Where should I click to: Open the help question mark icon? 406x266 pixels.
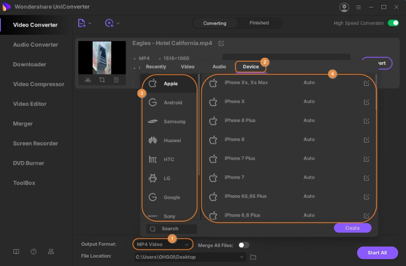(x=33, y=252)
